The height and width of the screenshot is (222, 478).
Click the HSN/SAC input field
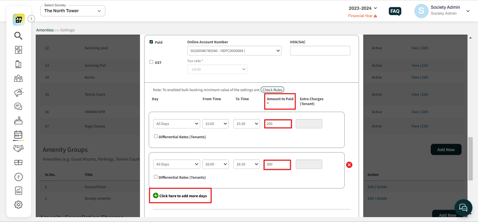tap(320, 51)
